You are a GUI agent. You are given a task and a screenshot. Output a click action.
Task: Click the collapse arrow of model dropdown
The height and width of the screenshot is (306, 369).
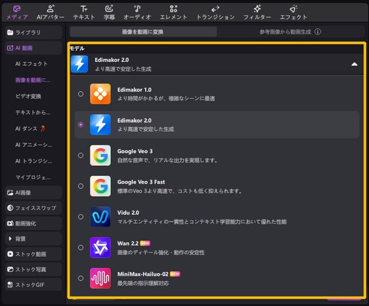(355, 64)
